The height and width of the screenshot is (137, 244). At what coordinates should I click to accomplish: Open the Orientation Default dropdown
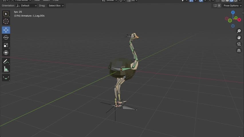(26, 6)
